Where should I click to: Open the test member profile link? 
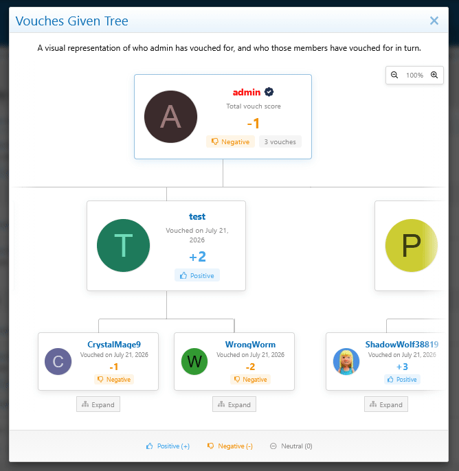coord(197,216)
